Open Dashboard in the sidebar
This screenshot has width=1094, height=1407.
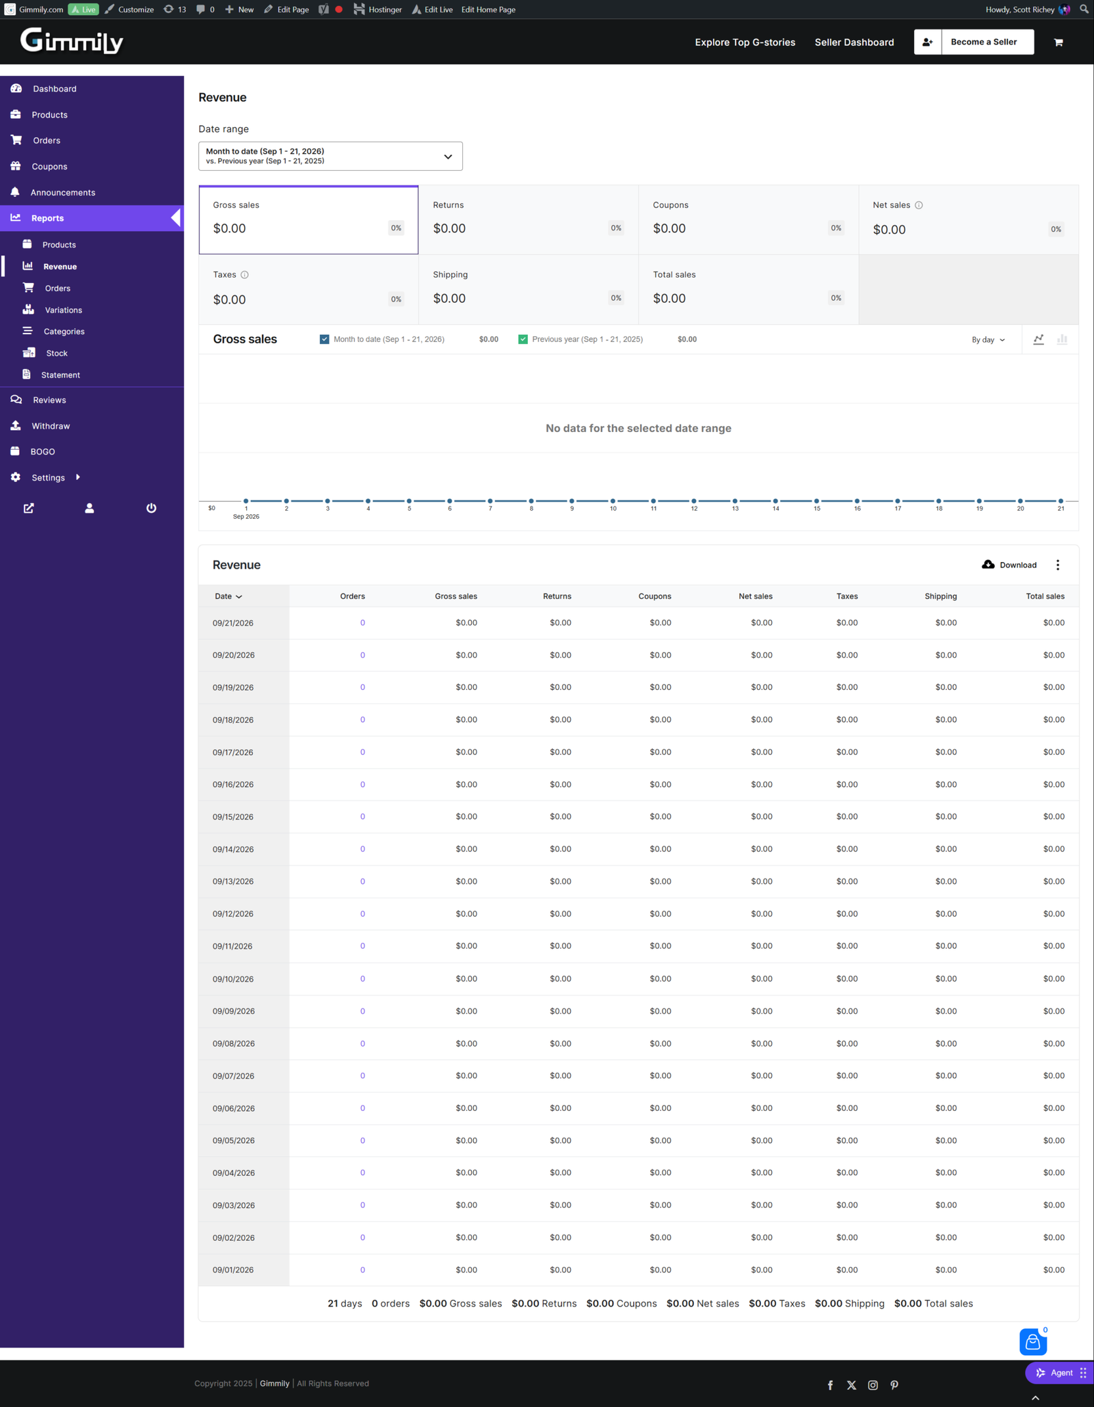pos(55,89)
